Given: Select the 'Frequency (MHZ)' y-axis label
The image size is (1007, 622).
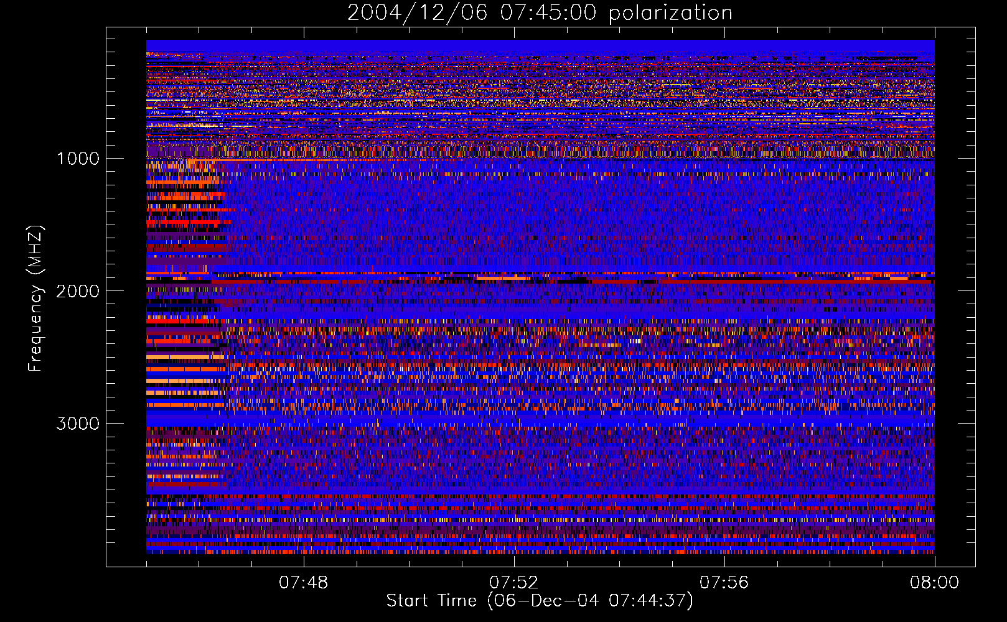Looking at the screenshot, I should tap(35, 298).
